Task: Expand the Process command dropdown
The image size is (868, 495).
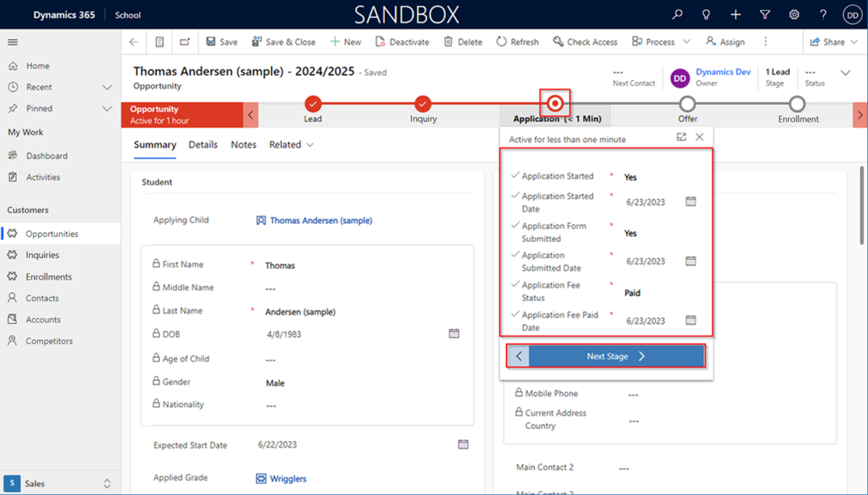Action: pyautogui.click(x=687, y=42)
